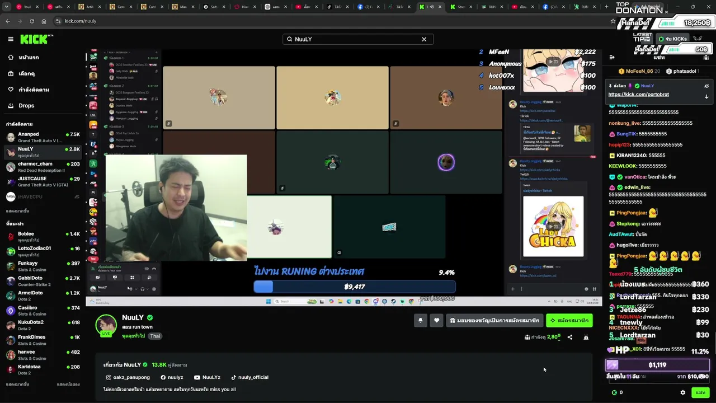Open Ananped channel in followed list

point(43,137)
